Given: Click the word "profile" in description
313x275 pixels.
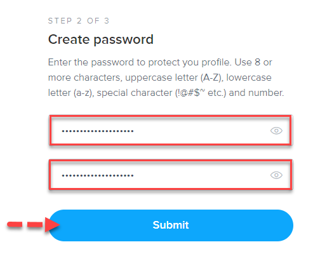Looking at the screenshot, I should point(215,62).
